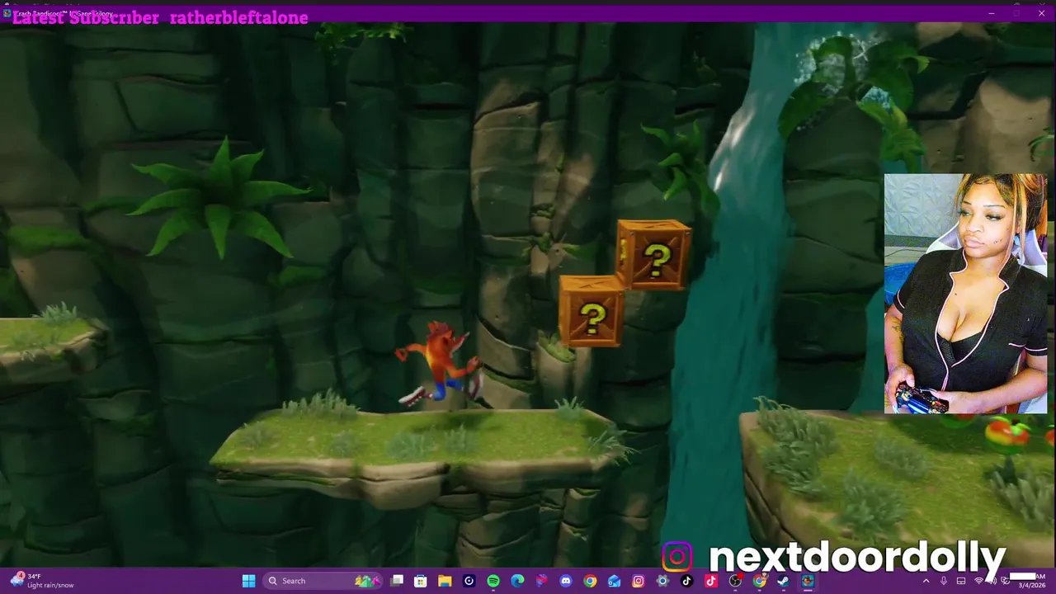The height and width of the screenshot is (594, 1056).
Task: Open the Instagram taskbar app
Action: tap(639, 581)
